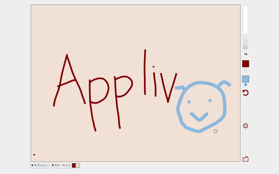This screenshot has height=174, width=279.
Task: Click the clear canvas starburst icon
Action: (x=246, y=126)
